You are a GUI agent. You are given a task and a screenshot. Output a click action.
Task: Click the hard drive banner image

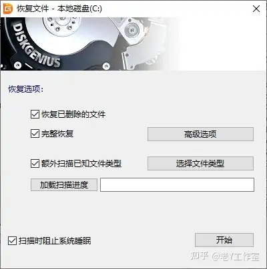click(x=90, y=44)
